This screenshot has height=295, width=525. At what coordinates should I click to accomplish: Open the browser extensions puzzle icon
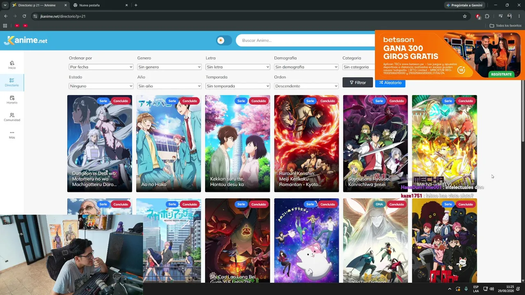[x=487, y=16]
